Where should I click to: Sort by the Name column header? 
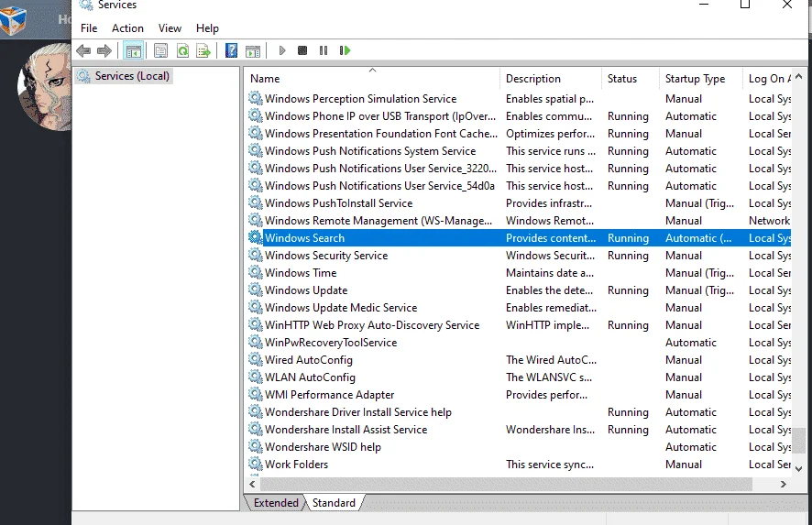click(372, 79)
